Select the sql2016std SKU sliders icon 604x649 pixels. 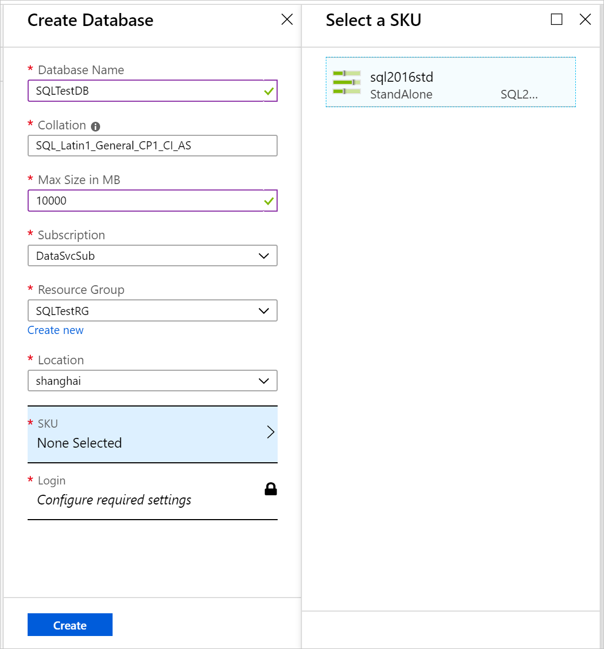pyautogui.click(x=347, y=82)
